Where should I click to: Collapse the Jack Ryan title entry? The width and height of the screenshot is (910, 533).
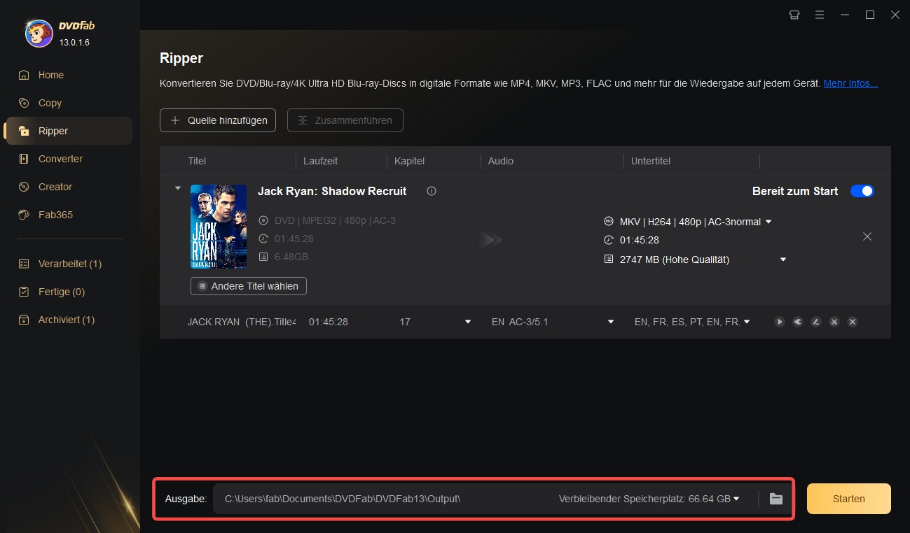click(x=177, y=188)
